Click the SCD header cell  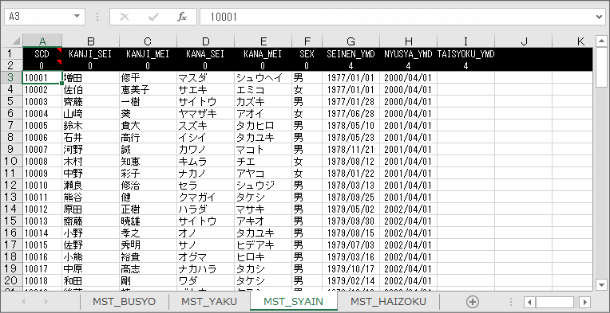point(42,54)
